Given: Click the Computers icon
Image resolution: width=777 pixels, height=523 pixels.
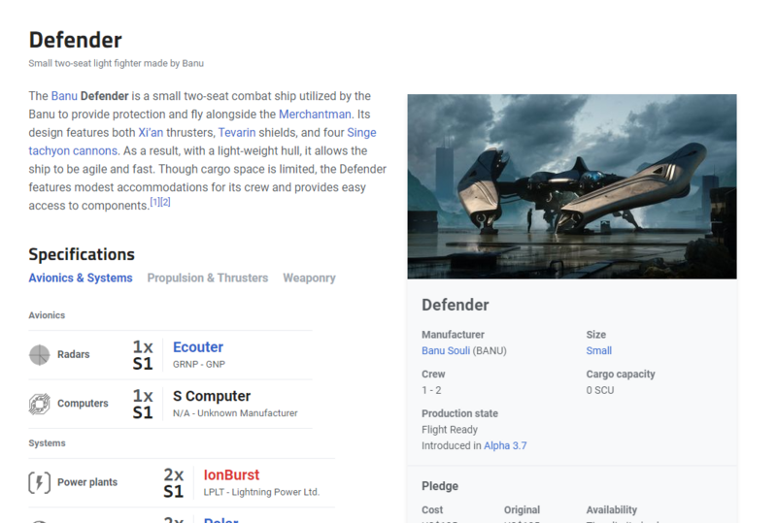Looking at the screenshot, I should (39, 404).
